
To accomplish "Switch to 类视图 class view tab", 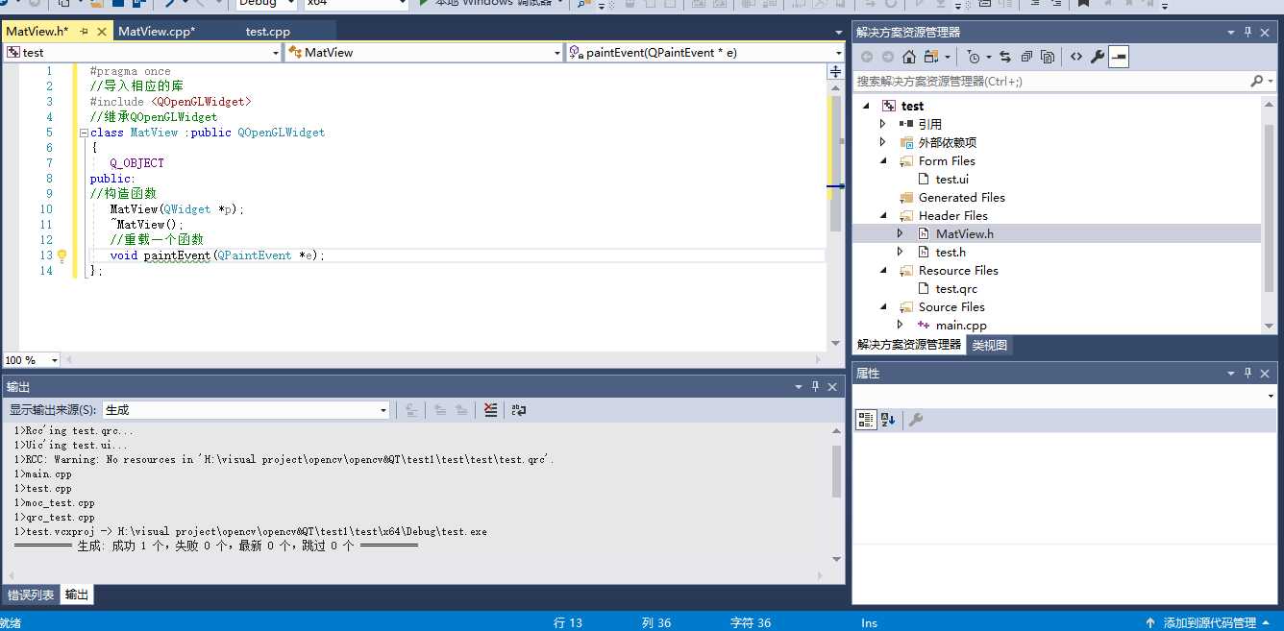I will [x=989, y=345].
